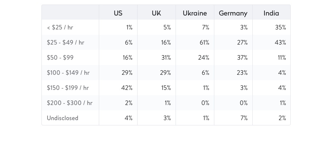The width and height of the screenshot is (331, 153).
Task: Click the '< $25 / hr' row label
Action: (x=60, y=28)
